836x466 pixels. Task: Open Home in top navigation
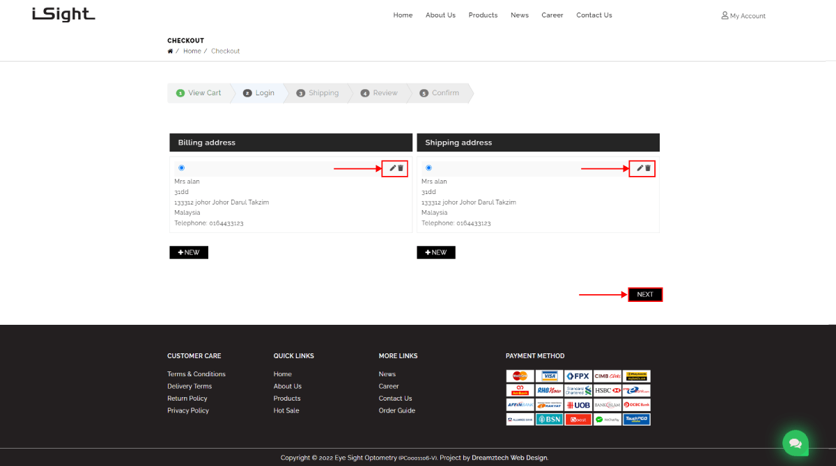click(403, 15)
